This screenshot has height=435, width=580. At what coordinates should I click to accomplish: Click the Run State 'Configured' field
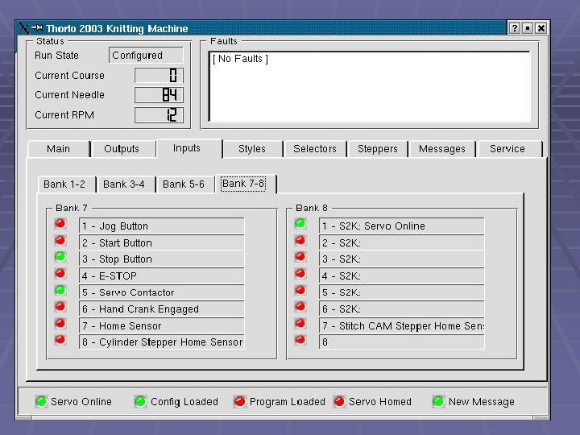146,55
